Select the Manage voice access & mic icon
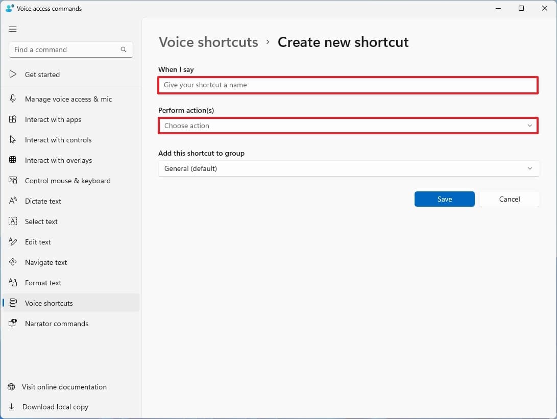 [x=12, y=99]
